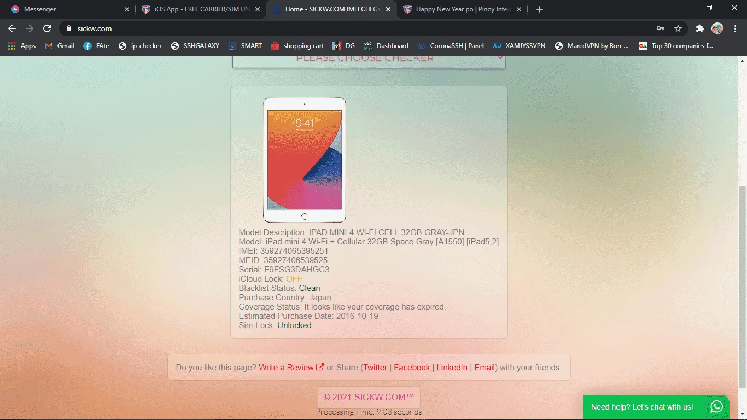Open the SSHGALAXY bookmark

coord(195,46)
